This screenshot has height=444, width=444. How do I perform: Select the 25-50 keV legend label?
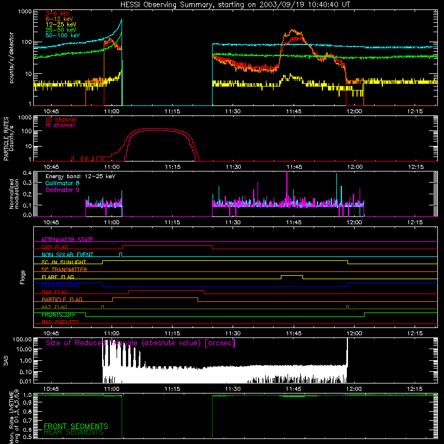click(61, 30)
